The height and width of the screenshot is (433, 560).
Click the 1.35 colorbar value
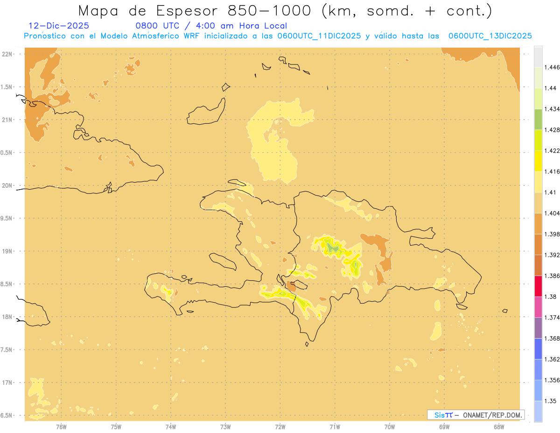tap(550, 401)
